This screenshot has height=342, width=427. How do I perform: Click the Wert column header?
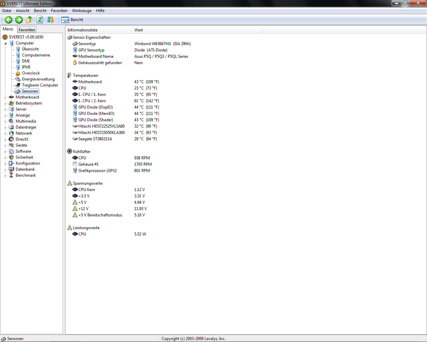pyautogui.click(x=197, y=30)
